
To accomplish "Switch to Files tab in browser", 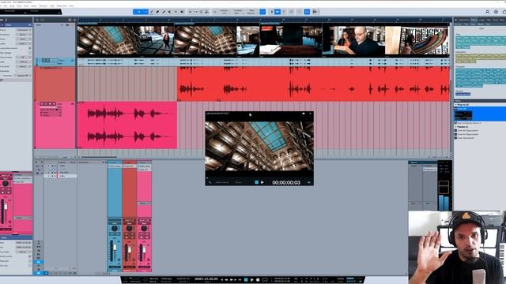I will tap(489, 20).
